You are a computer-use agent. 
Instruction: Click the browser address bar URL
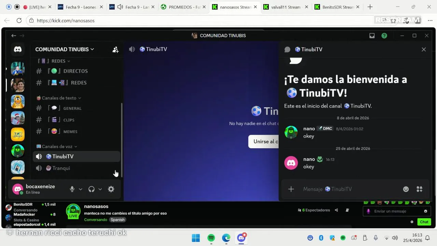pos(66,20)
